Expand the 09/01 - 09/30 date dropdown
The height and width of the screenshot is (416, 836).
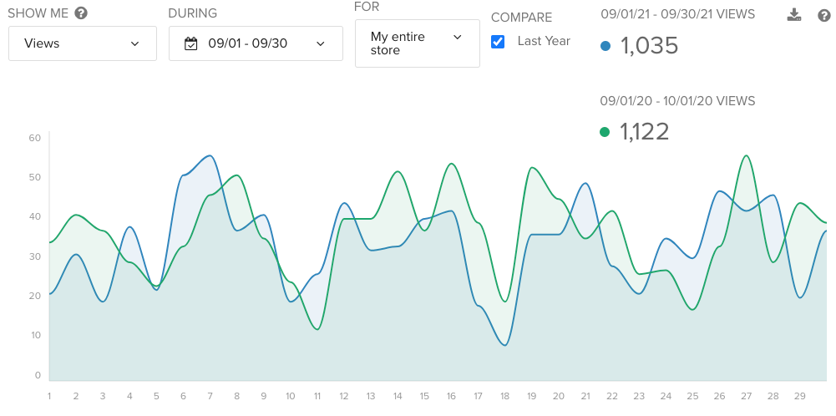[256, 43]
